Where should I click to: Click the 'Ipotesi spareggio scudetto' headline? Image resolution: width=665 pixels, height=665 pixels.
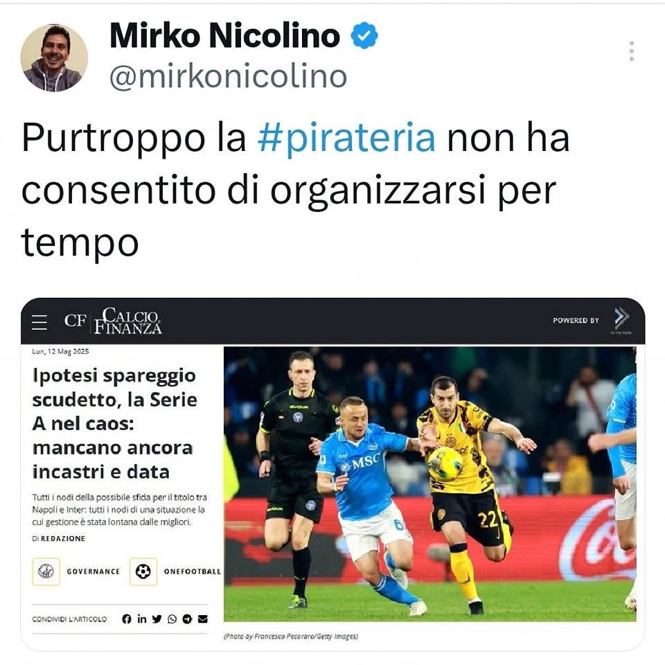coord(114,423)
